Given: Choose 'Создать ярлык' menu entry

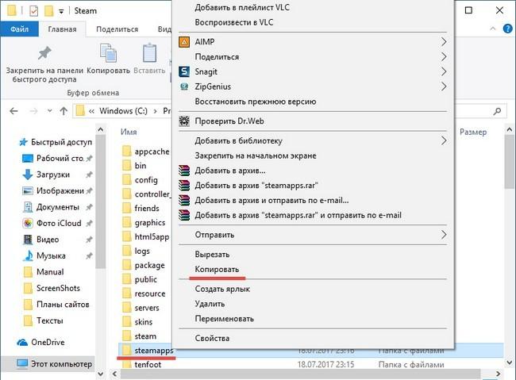Looking at the screenshot, I should point(222,289).
